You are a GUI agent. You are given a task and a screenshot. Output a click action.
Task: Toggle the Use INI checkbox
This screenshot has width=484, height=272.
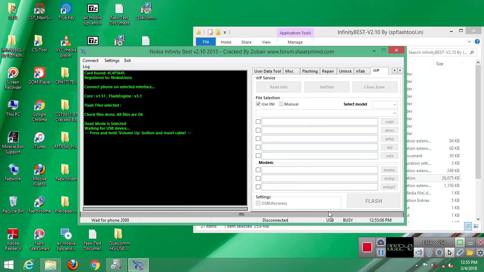258,104
